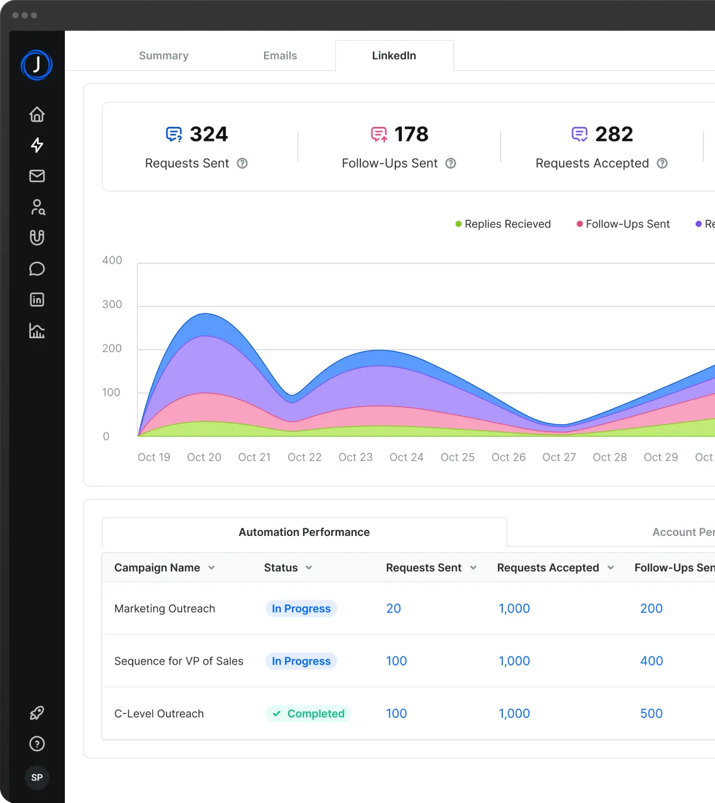715x803 pixels.
Task: Open the chat bubble icon
Action: [x=37, y=269]
